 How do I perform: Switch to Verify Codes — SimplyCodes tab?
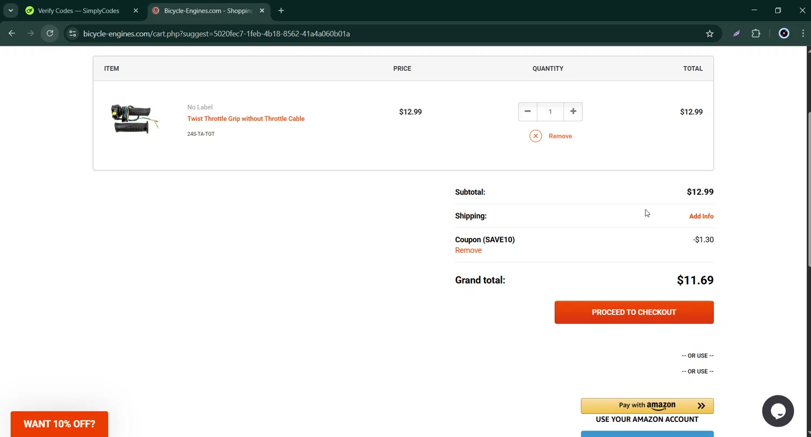tap(78, 10)
